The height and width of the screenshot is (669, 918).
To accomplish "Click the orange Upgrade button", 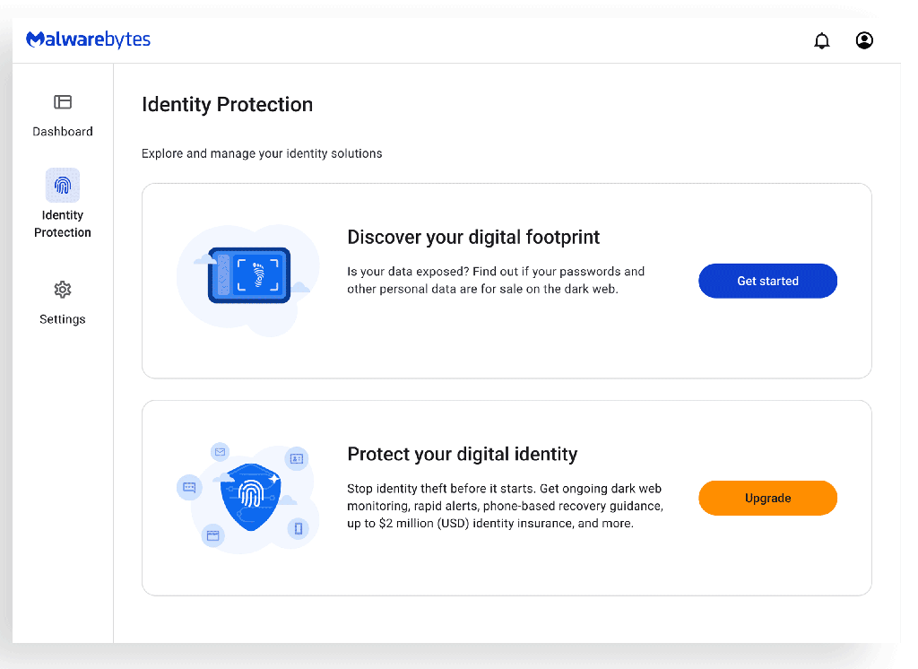I will 767,498.
